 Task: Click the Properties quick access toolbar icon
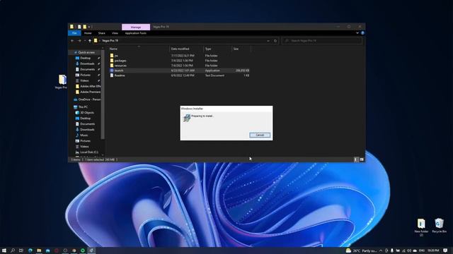click(79, 27)
